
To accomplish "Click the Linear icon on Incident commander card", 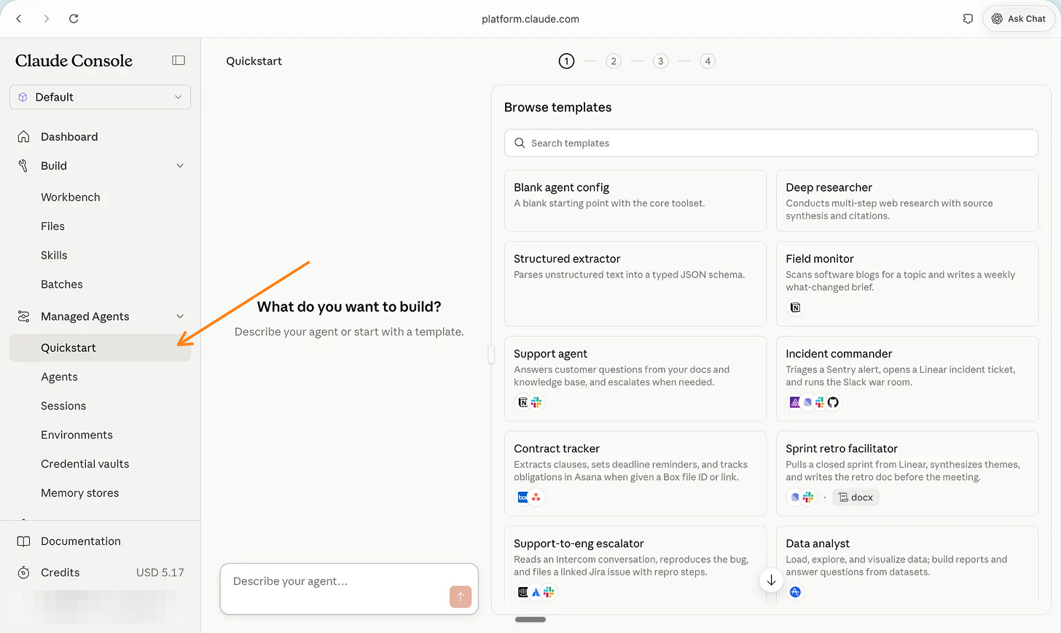I will coord(807,402).
